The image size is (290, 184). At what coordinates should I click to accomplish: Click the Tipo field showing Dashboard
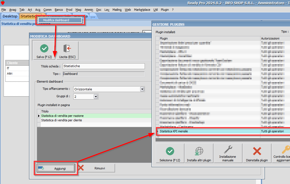pos(104,74)
